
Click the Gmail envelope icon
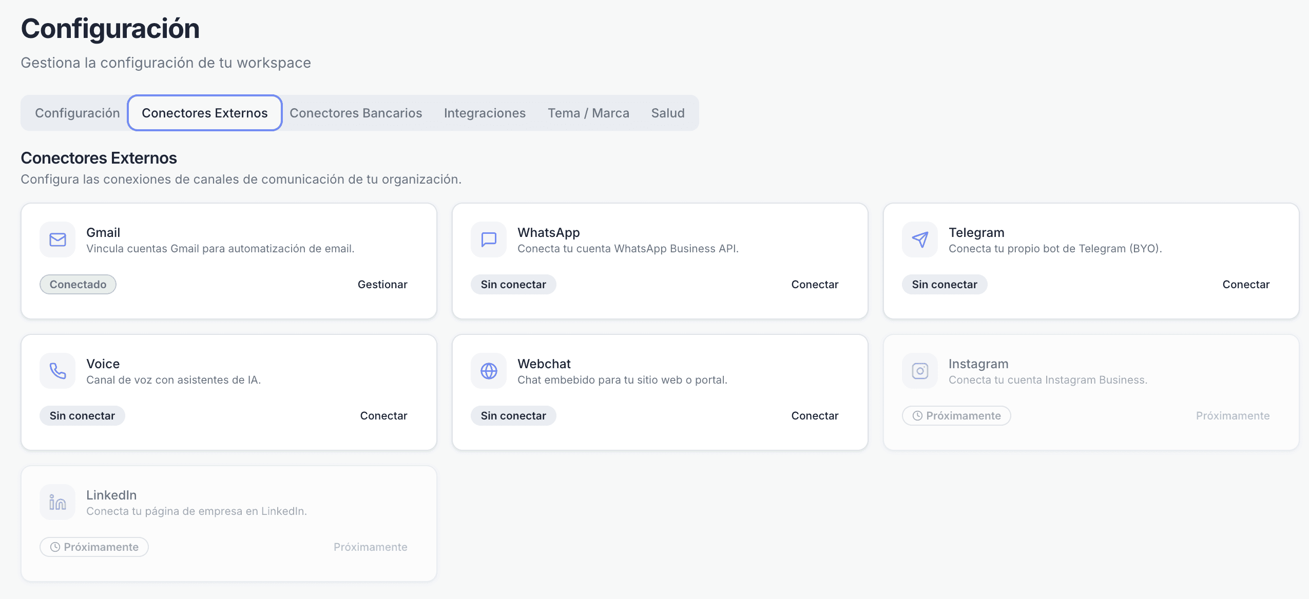coord(57,239)
